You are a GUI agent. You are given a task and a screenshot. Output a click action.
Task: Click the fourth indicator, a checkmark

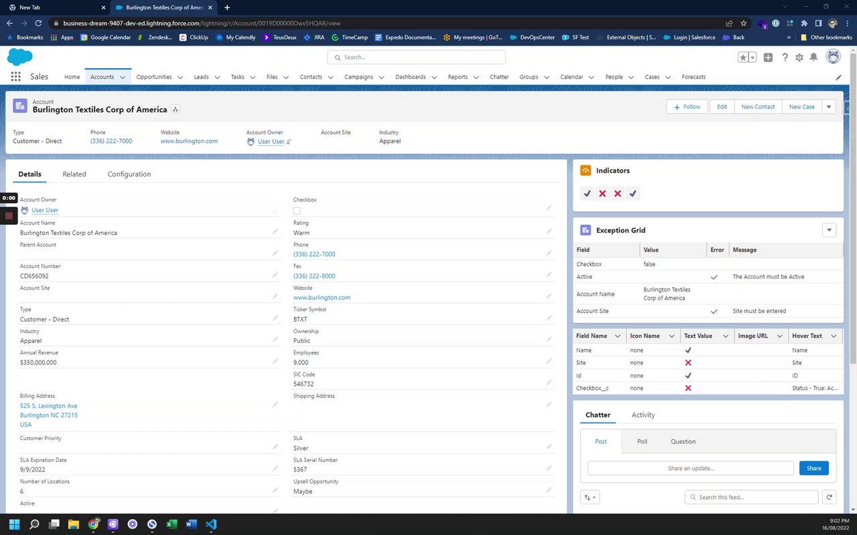pyautogui.click(x=633, y=193)
